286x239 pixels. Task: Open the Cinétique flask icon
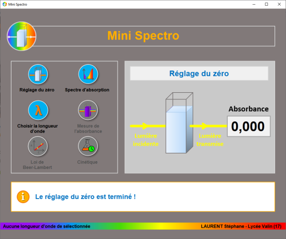pyautogui.click(x=88, y=146)
